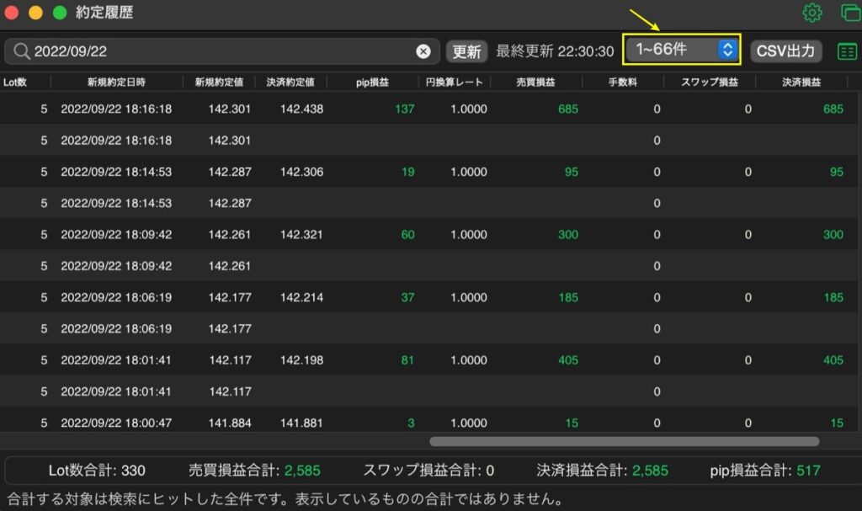862x511 pixels.
Task: Sort by 手数料 column header
Action: coord(622,82)
